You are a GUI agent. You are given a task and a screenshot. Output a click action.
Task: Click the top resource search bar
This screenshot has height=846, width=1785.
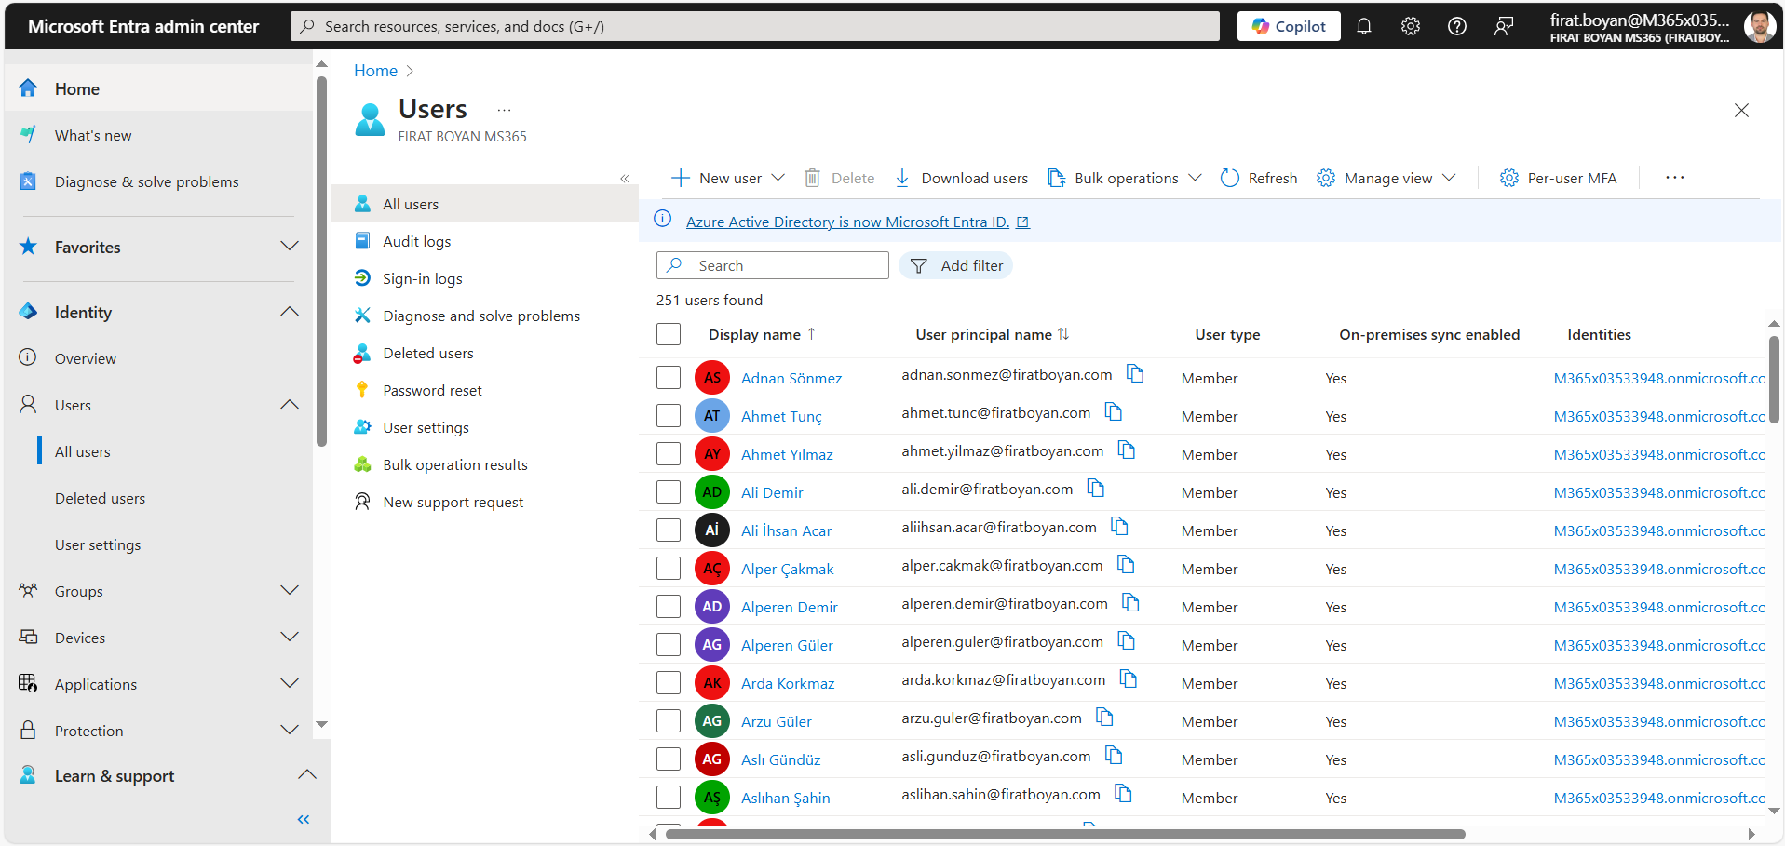(755, 26)
